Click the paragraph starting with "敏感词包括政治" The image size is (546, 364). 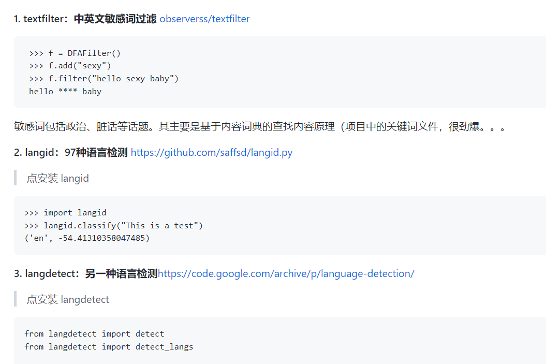(259, 126)
